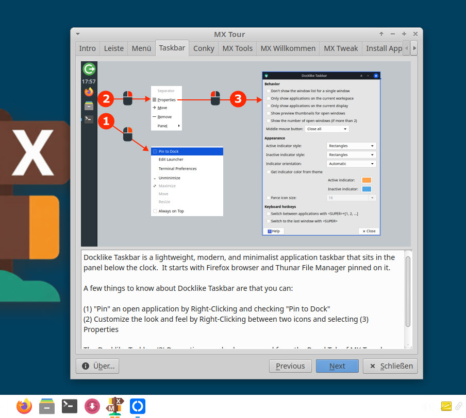The image size is (466, 418).
Task: Click the red download arrow panel icon
Action: click(92, 406)
